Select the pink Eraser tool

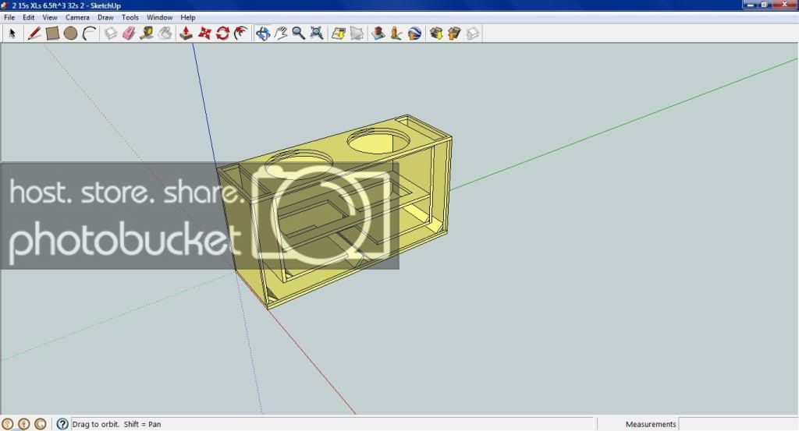pos(129,34)
